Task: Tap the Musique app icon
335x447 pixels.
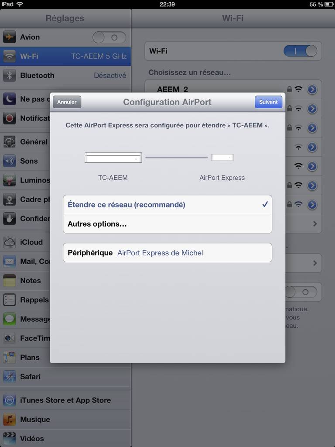Action: [10, 419]
